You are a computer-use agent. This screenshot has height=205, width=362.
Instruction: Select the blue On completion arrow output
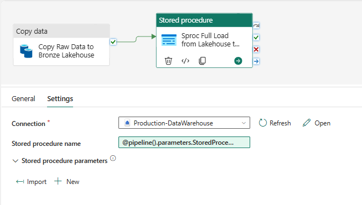(256, 61)
